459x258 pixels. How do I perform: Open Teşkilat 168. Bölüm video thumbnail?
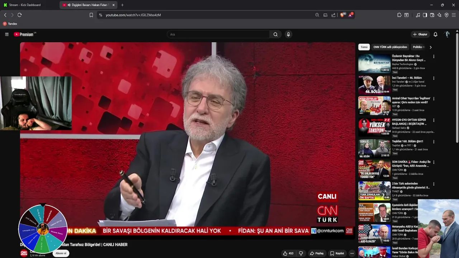374,148
